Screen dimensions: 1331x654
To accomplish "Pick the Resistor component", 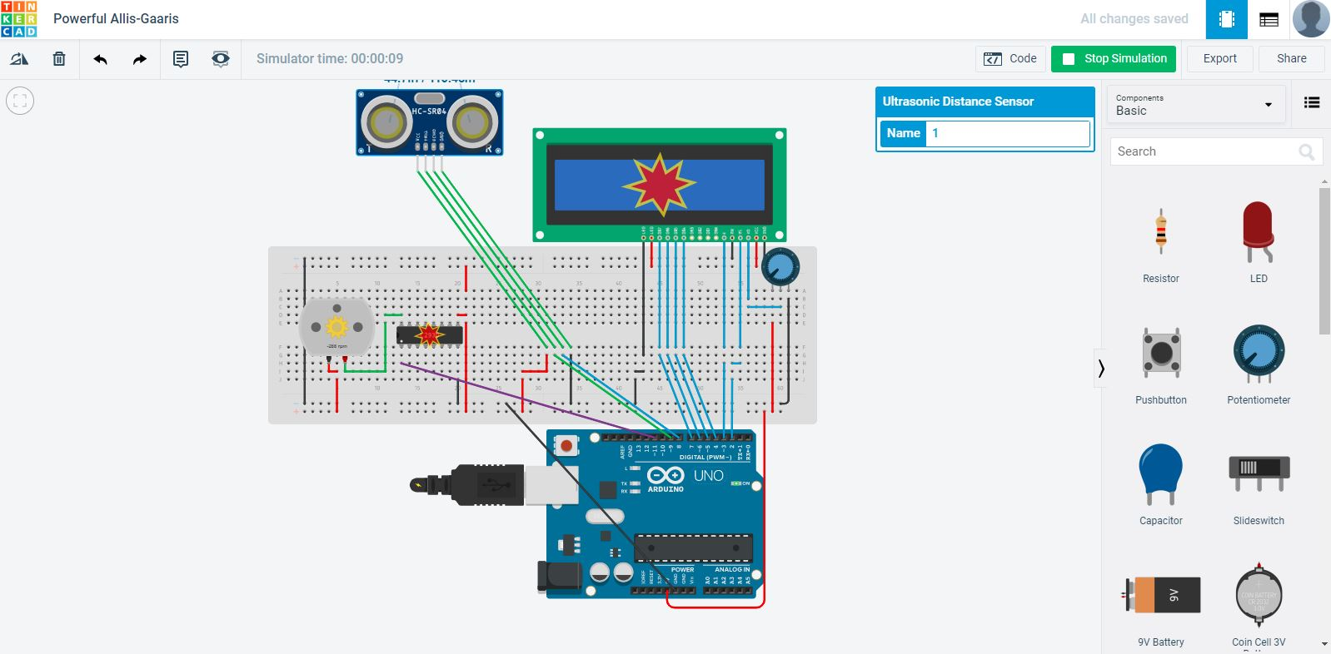I will pyautogui.click(x=1161, y=243).
